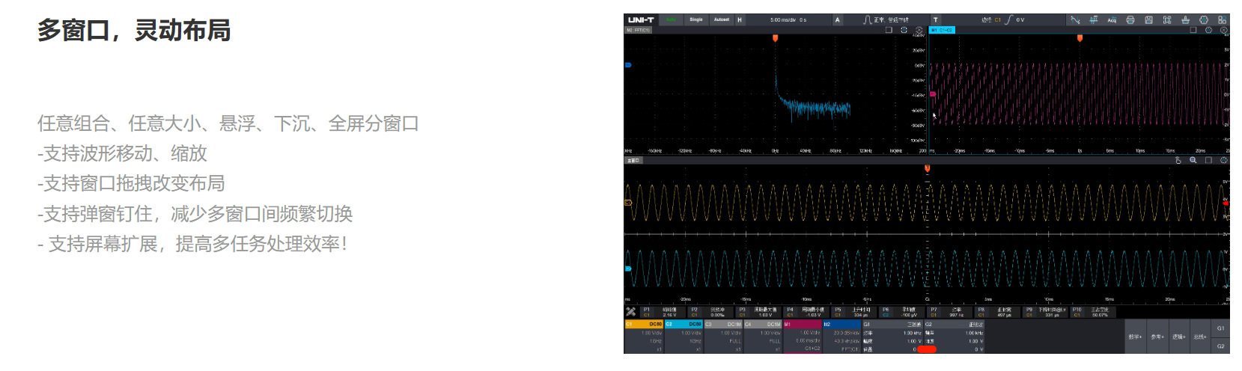
Task: Open the measurement tools wrench icon
Action: [631, 312]
